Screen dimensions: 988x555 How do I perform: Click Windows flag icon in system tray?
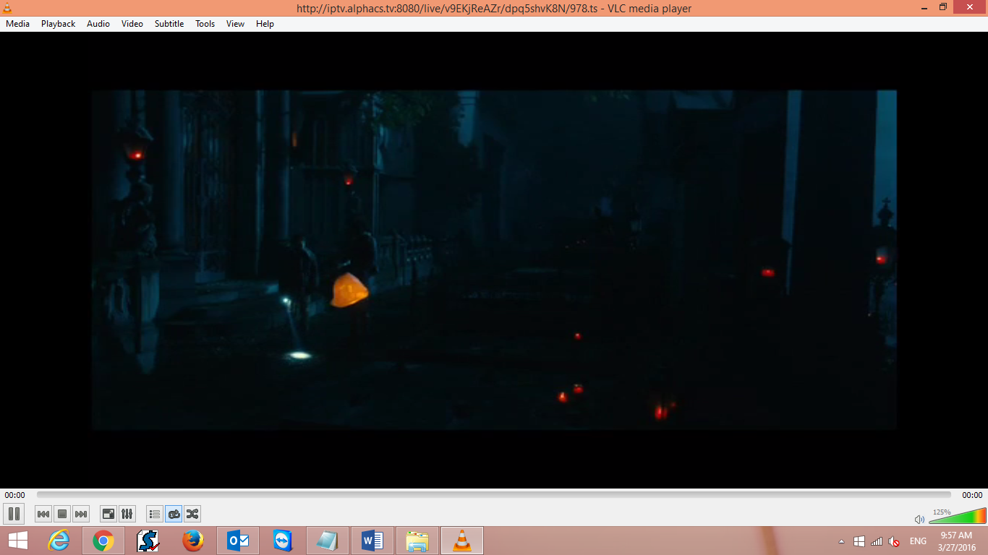(859, 541)
